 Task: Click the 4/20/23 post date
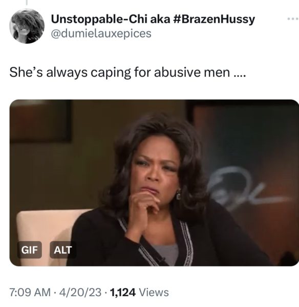80,293
